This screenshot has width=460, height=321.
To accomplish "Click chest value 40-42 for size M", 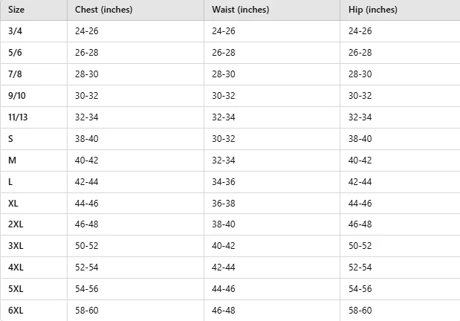I will tap(86, 160).
